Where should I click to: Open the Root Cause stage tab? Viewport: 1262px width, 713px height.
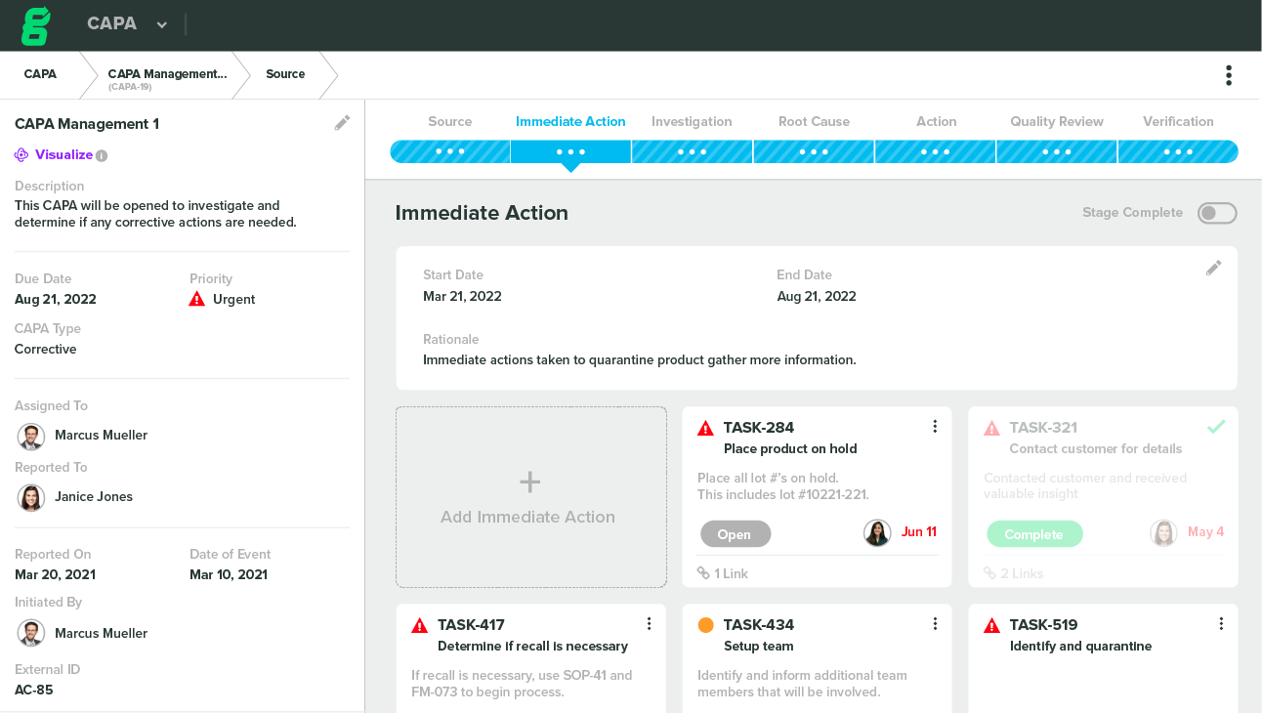814,121
